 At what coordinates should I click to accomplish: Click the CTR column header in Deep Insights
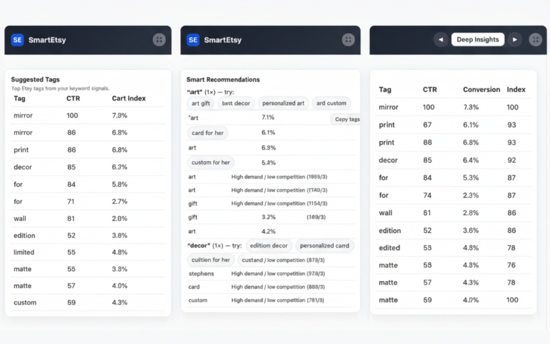[429, 89]
